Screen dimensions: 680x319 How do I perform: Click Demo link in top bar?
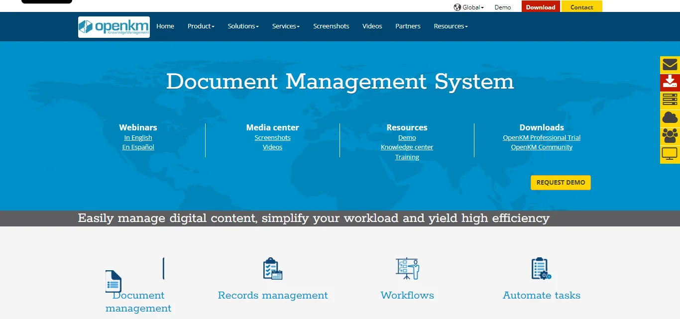[503, 7]
